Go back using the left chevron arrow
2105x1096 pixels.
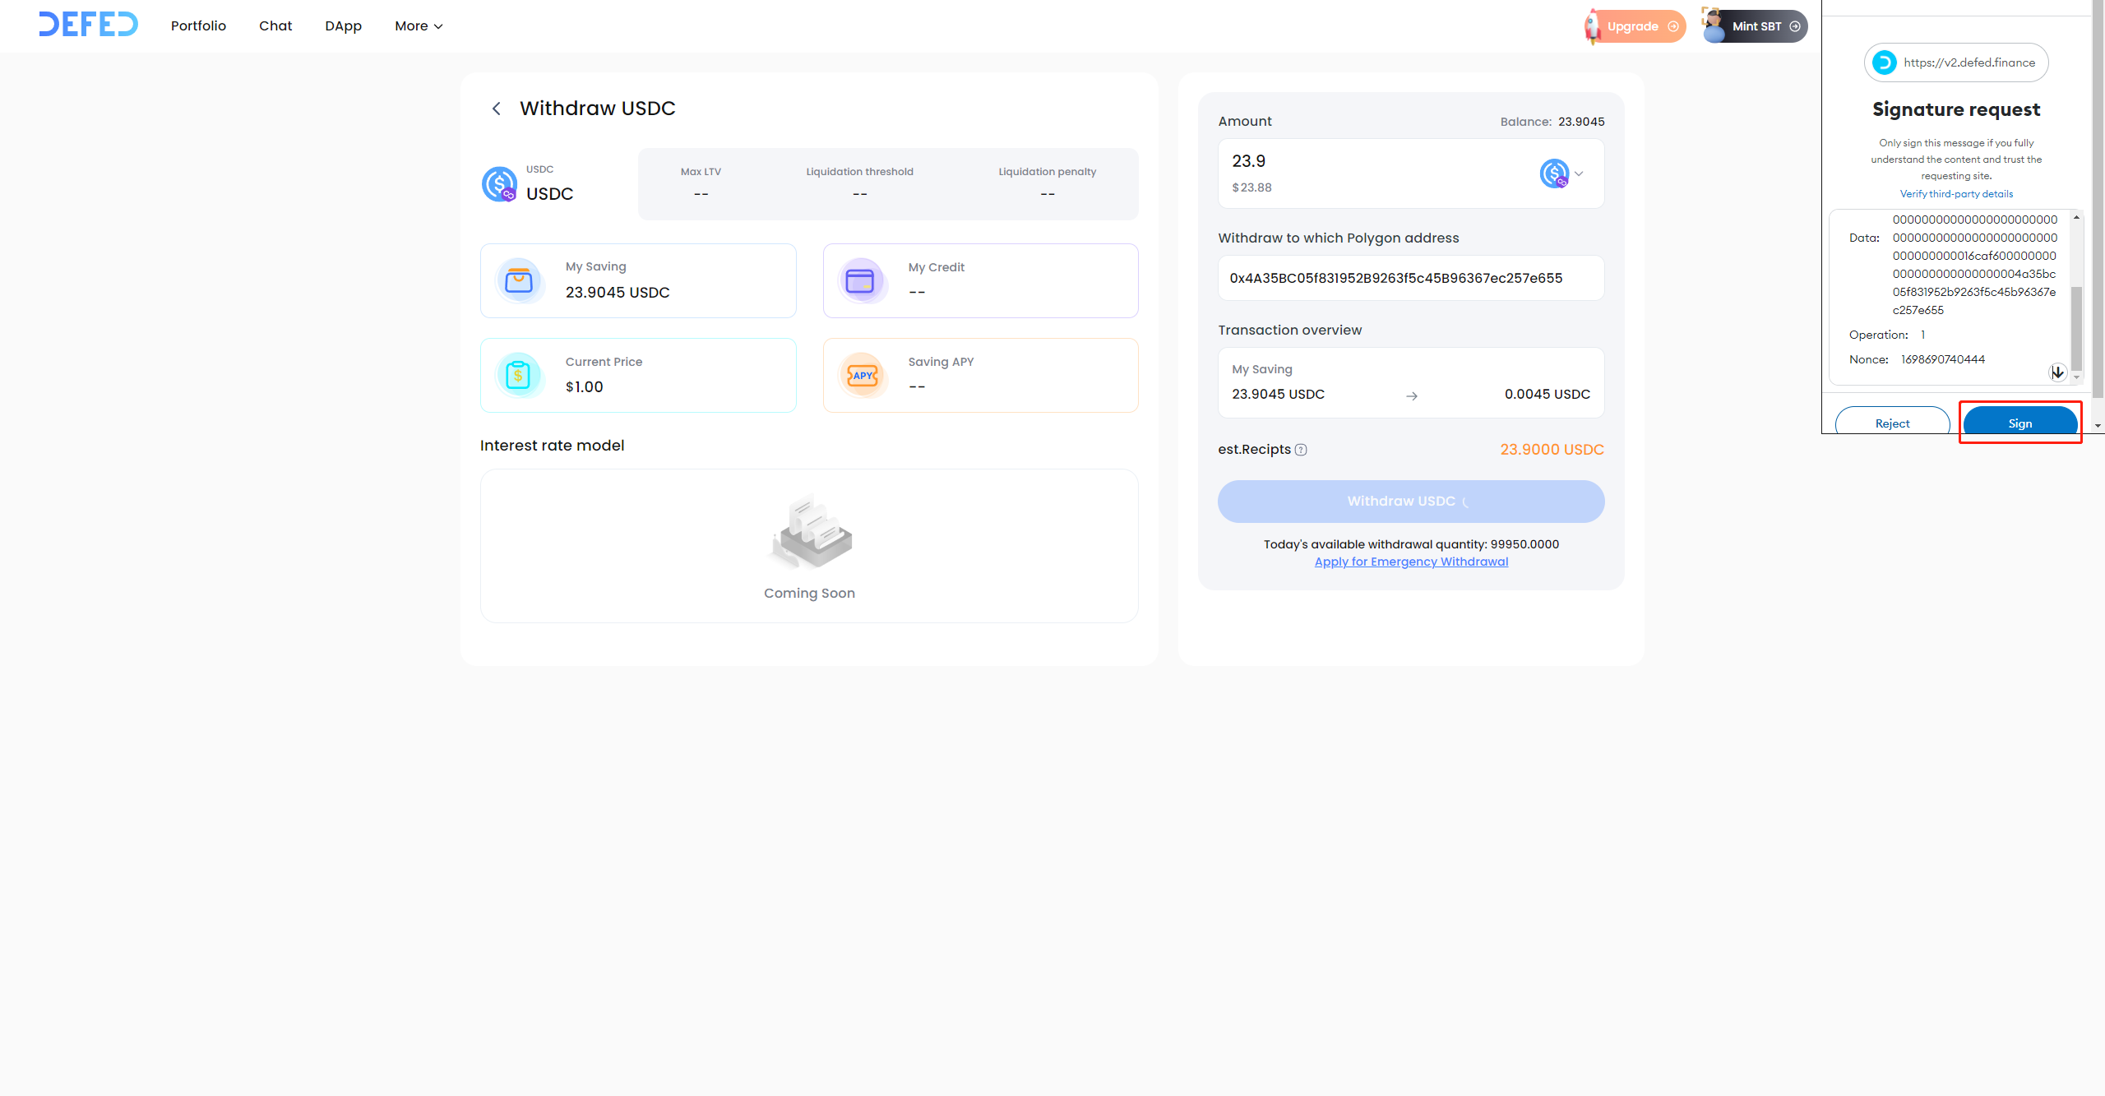[496, 109]
